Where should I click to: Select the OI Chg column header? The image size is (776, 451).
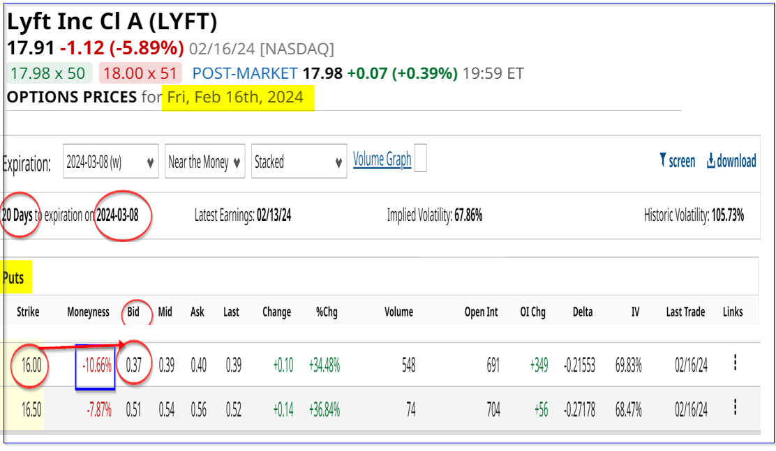[532, 312]
